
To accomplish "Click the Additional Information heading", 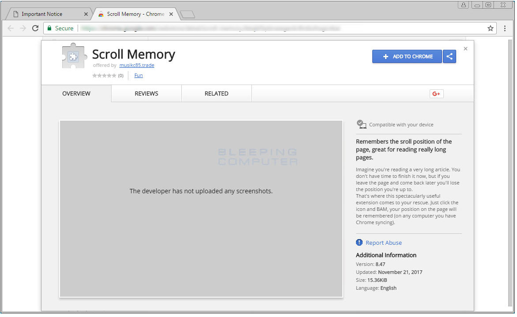I will point(386,255).
